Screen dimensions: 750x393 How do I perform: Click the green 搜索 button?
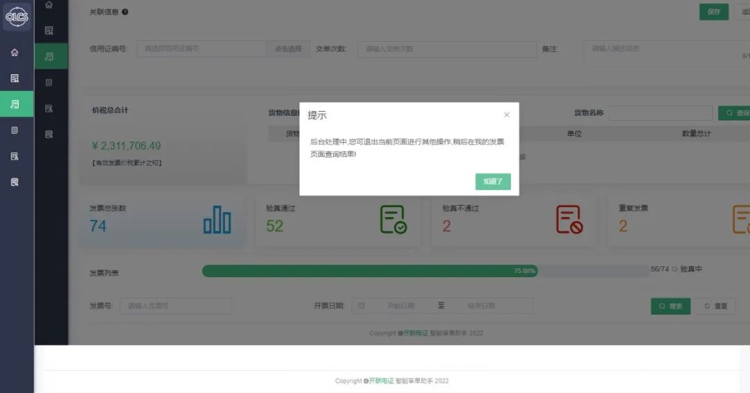(x=670, y=306)
